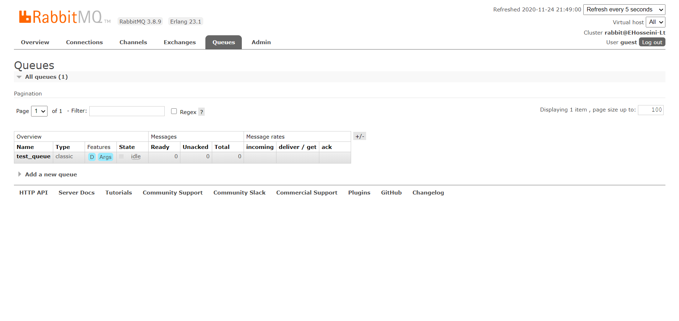The image size is (679, 321).
Task: Sort by the Ready column header
Action: [160, 147]
